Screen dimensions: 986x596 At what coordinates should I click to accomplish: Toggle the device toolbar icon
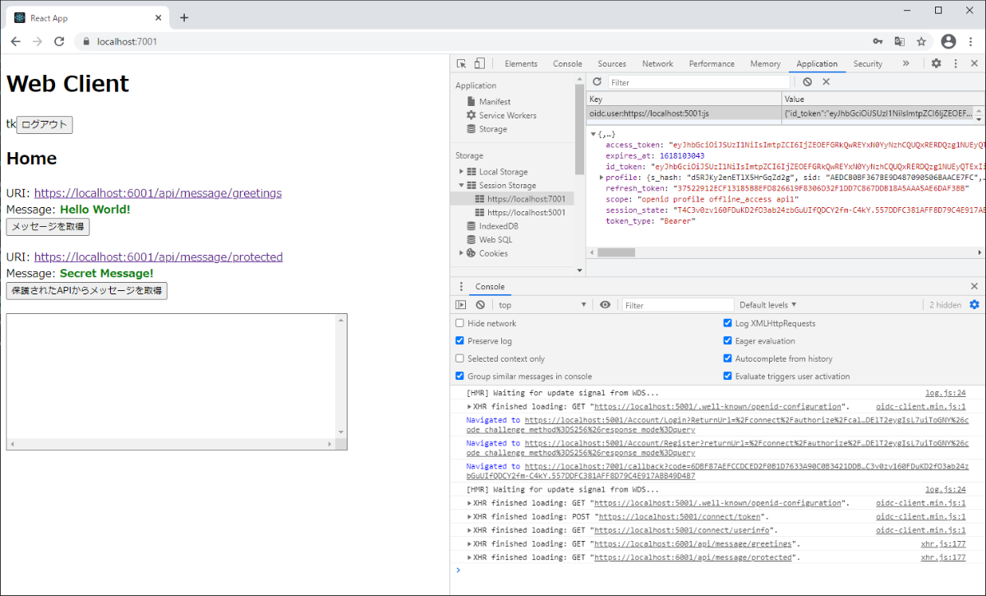(x=479, y=63)
